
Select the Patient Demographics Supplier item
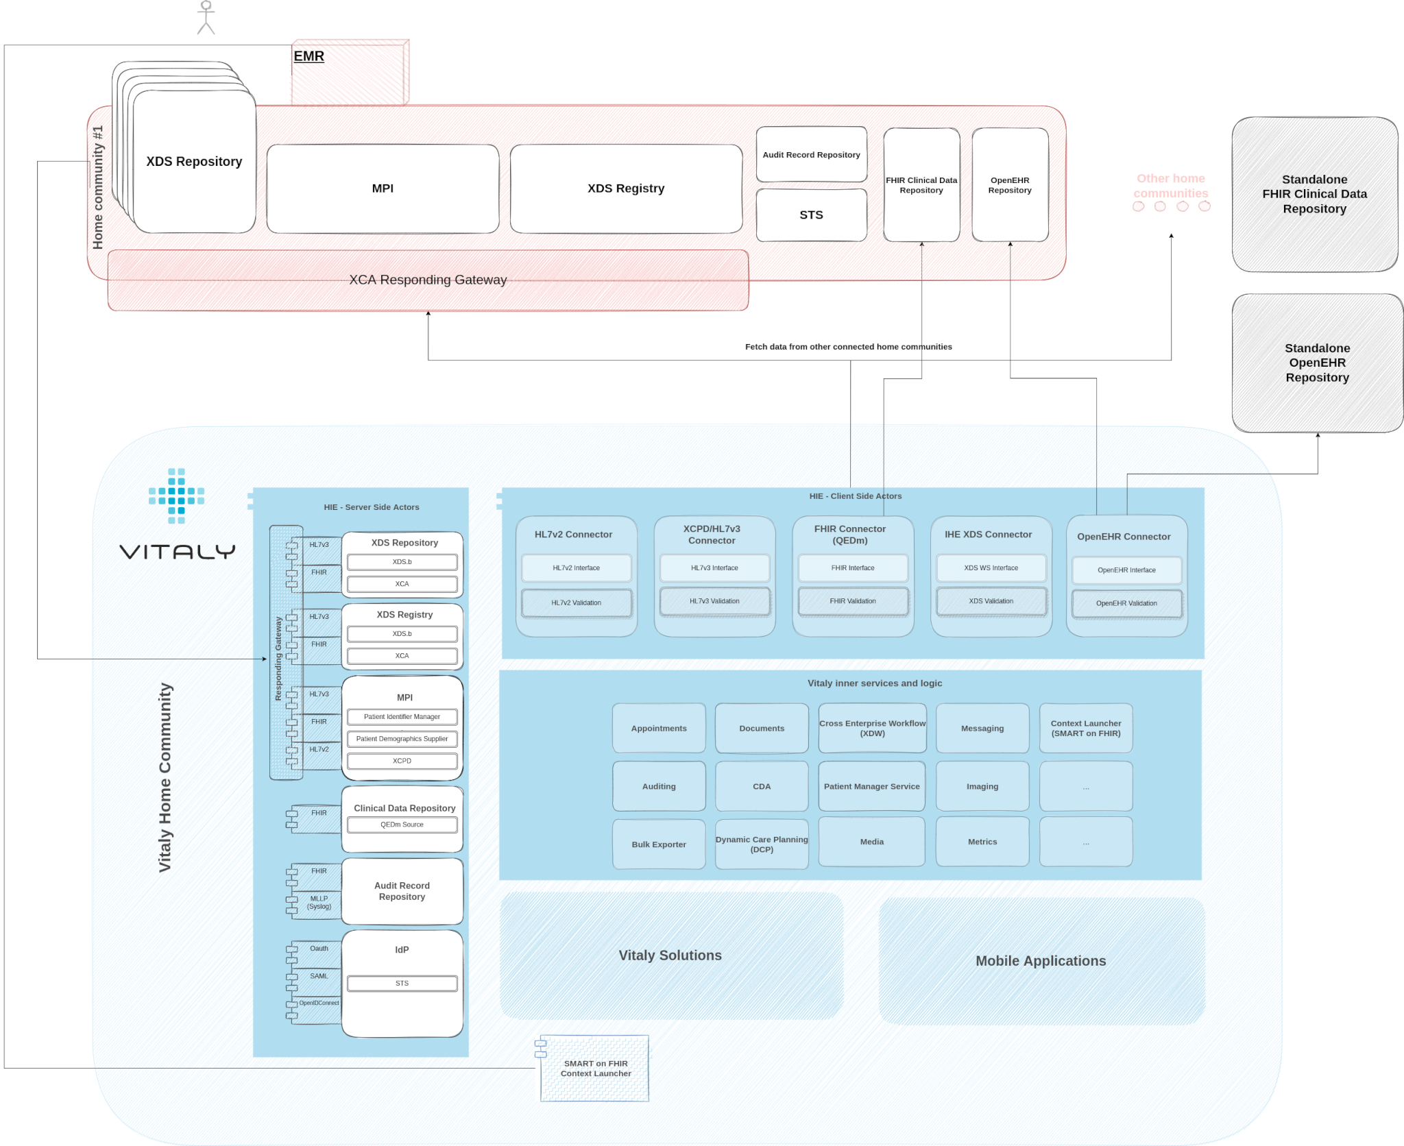click(402, 739)
